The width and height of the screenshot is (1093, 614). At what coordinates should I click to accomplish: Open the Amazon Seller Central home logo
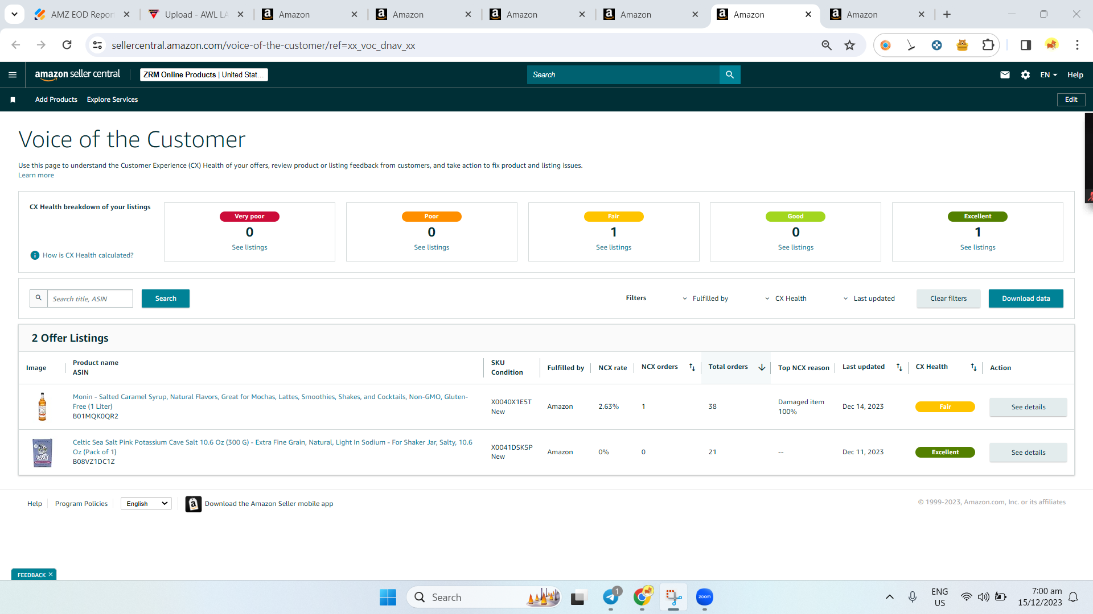pos(77,74)
